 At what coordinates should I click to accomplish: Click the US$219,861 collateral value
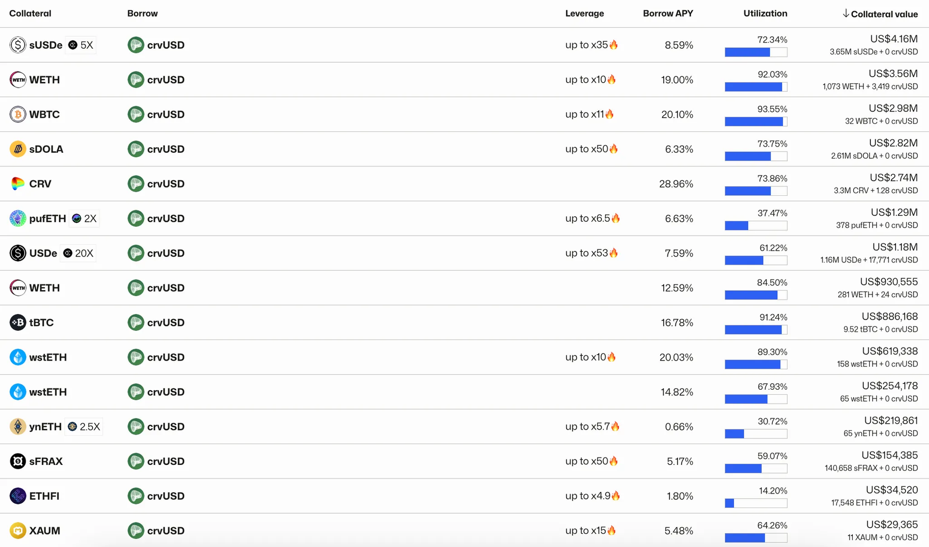891,420
